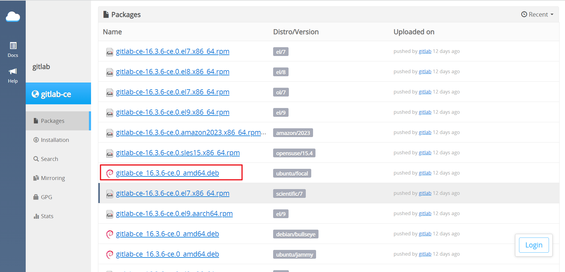Open the sles15.x86_64.rpm package link
565x272 pixels.
178,153
